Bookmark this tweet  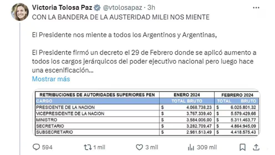(243, 147)
